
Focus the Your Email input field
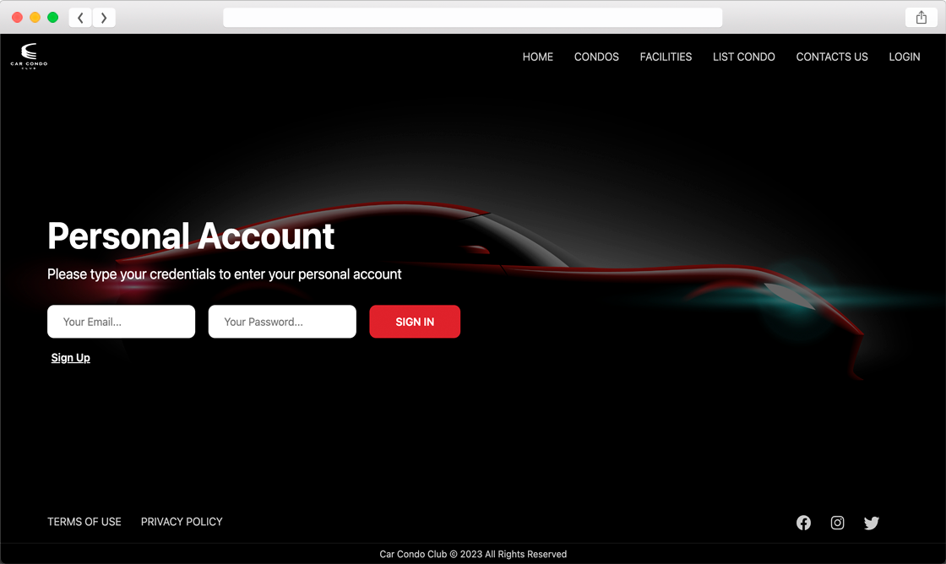click(121, 322)
